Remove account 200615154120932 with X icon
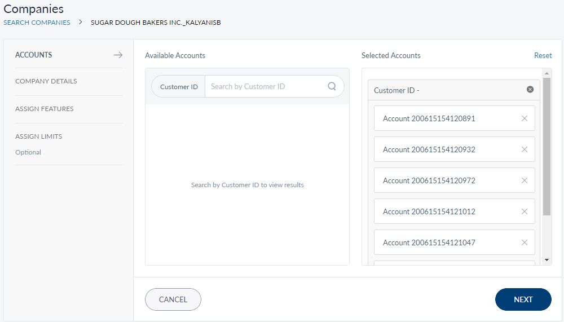The height and width of the screenshot is (322, 564). (524, 149)
